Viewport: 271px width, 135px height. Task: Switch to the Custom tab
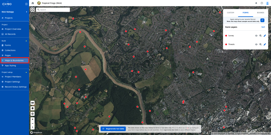(231, 13)
